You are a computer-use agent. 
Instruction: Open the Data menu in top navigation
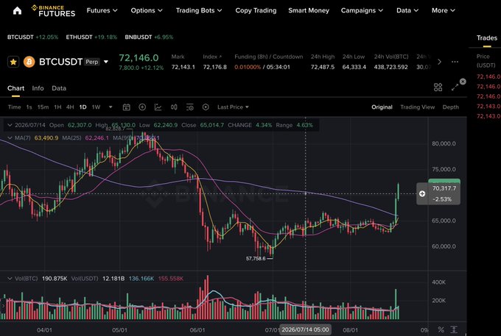[x=407, y=10]
